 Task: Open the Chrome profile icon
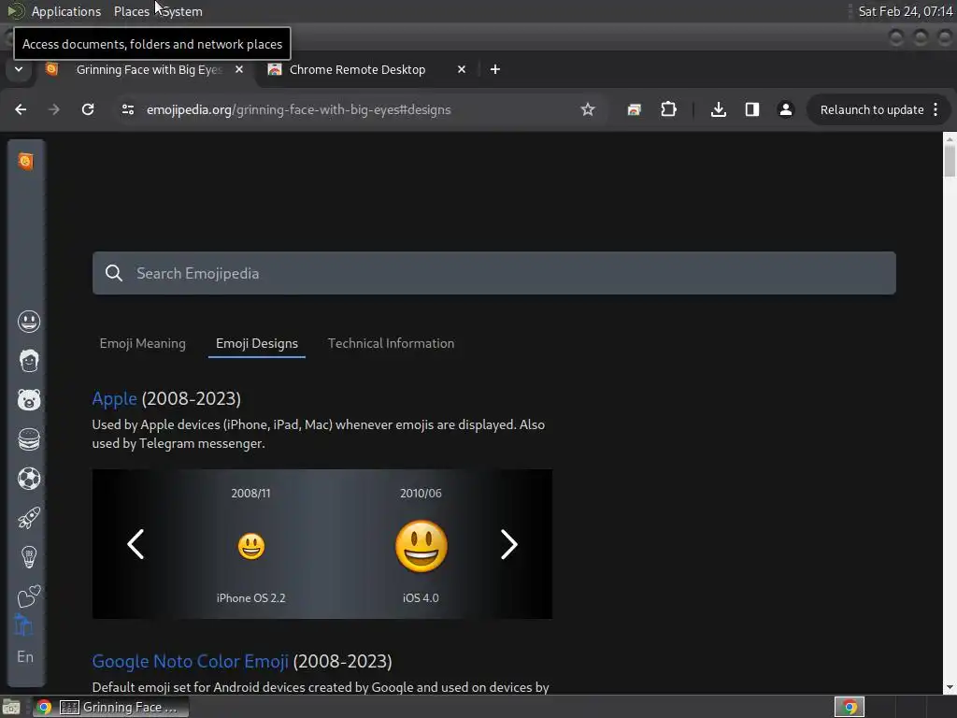pyautogui.click(x=785, y=109)
